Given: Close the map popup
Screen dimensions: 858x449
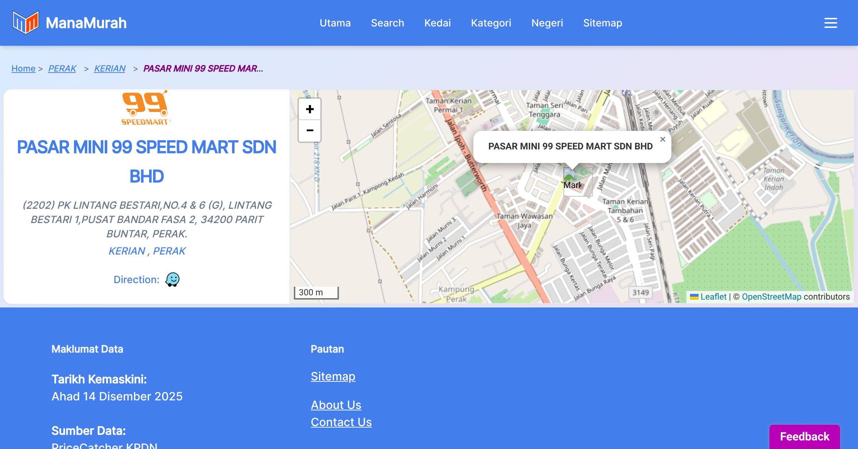Looking at the screenshot, I should tap(662, 139).
